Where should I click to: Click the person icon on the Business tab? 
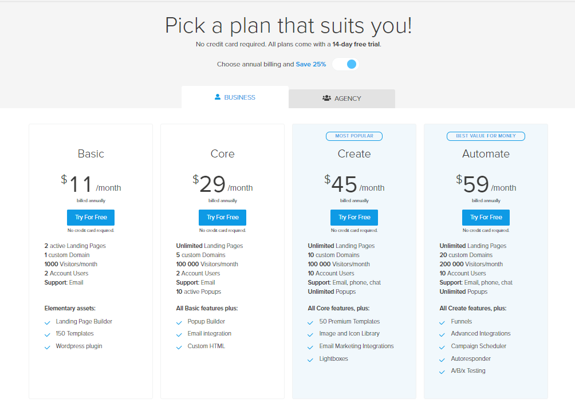(x=218, y=97)
